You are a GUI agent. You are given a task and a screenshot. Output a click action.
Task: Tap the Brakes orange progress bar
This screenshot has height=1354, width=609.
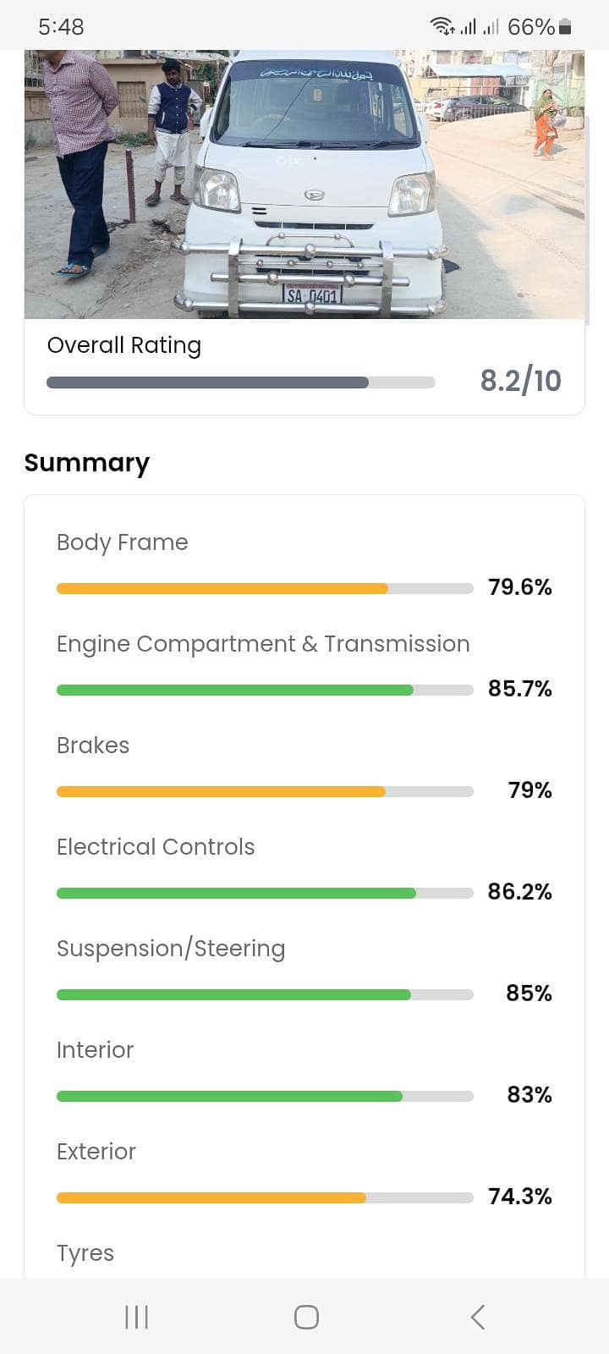(x=264, y=791)
